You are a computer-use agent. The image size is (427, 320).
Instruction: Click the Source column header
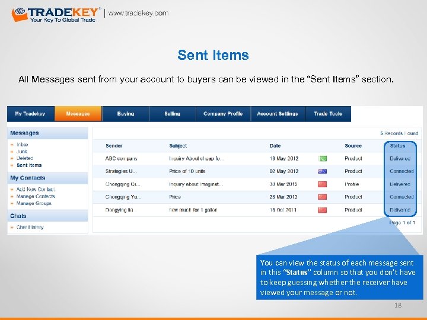[353, 146]
